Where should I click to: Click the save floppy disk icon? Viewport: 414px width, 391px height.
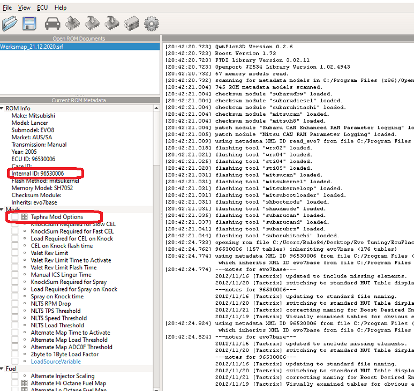coord(29,24)
